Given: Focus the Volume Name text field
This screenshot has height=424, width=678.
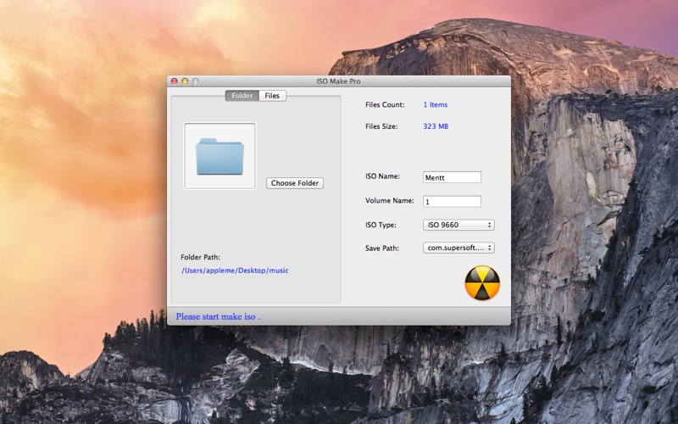Looking at the screenshot, I should coord(452,201).
